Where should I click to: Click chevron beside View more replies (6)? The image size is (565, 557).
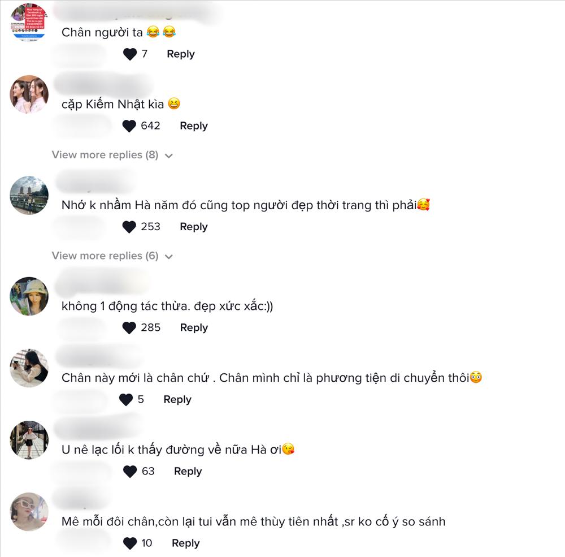[168, 257]
